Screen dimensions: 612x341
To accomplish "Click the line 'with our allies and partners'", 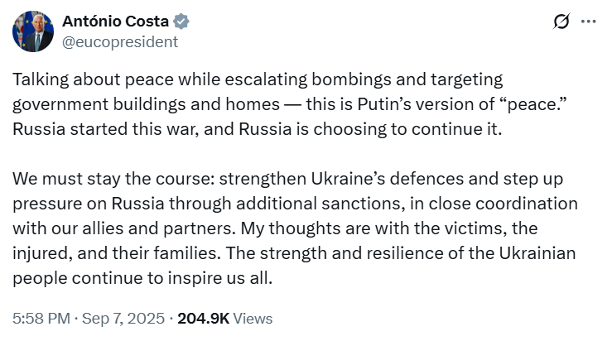I will pos(275,228).
